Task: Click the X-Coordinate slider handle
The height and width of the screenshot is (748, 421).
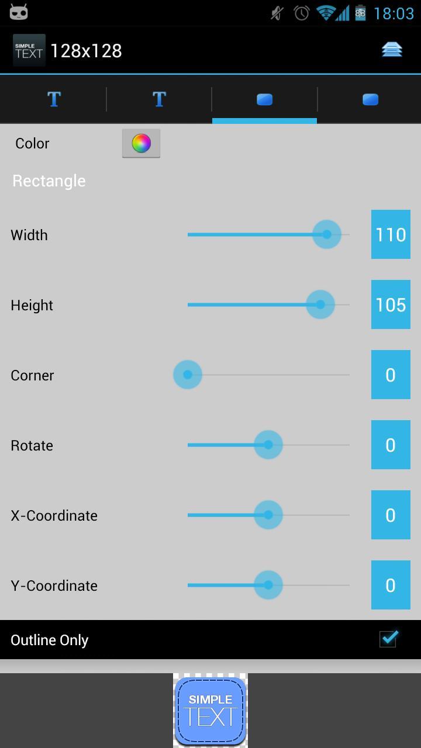Action: click(268, 515)
